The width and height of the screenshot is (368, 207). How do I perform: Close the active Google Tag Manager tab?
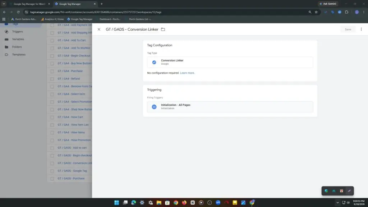(95, 4)
